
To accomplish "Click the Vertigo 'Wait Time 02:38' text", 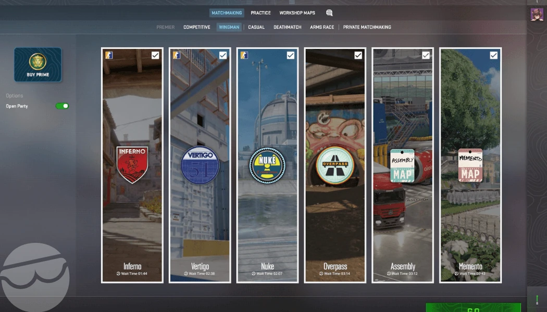I will (x=202, y=274).
